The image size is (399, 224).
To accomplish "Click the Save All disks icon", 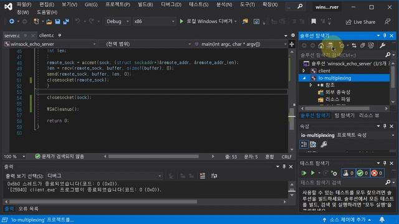I will 66,22.
